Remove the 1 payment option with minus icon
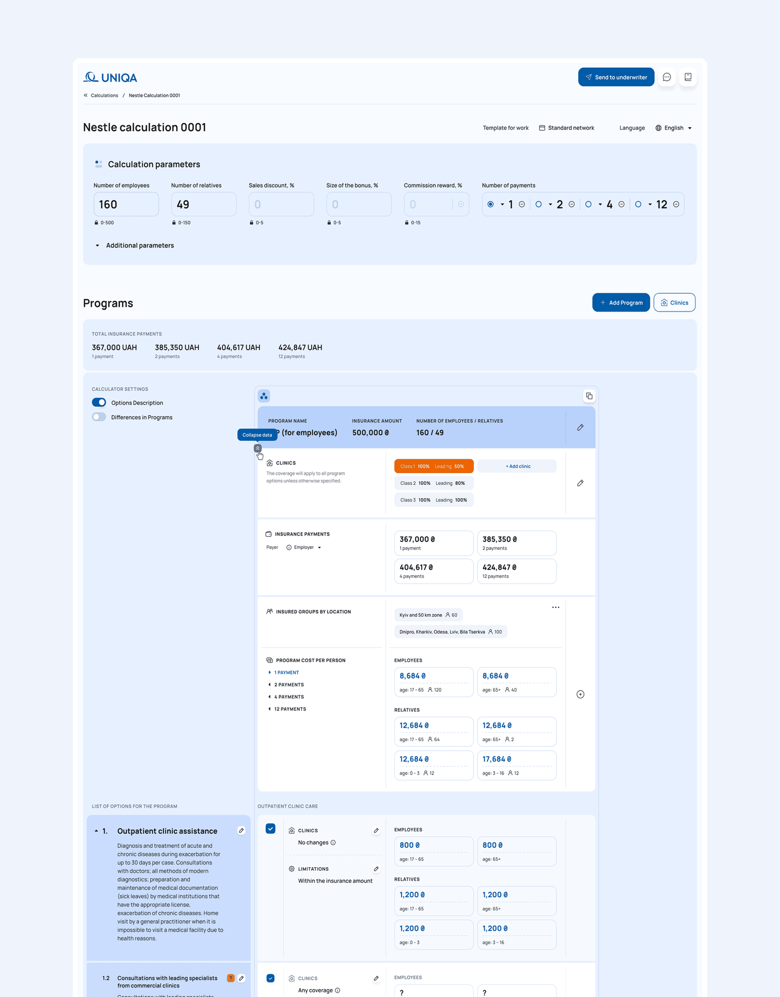The image size is (780, 997). pos(522,205)
